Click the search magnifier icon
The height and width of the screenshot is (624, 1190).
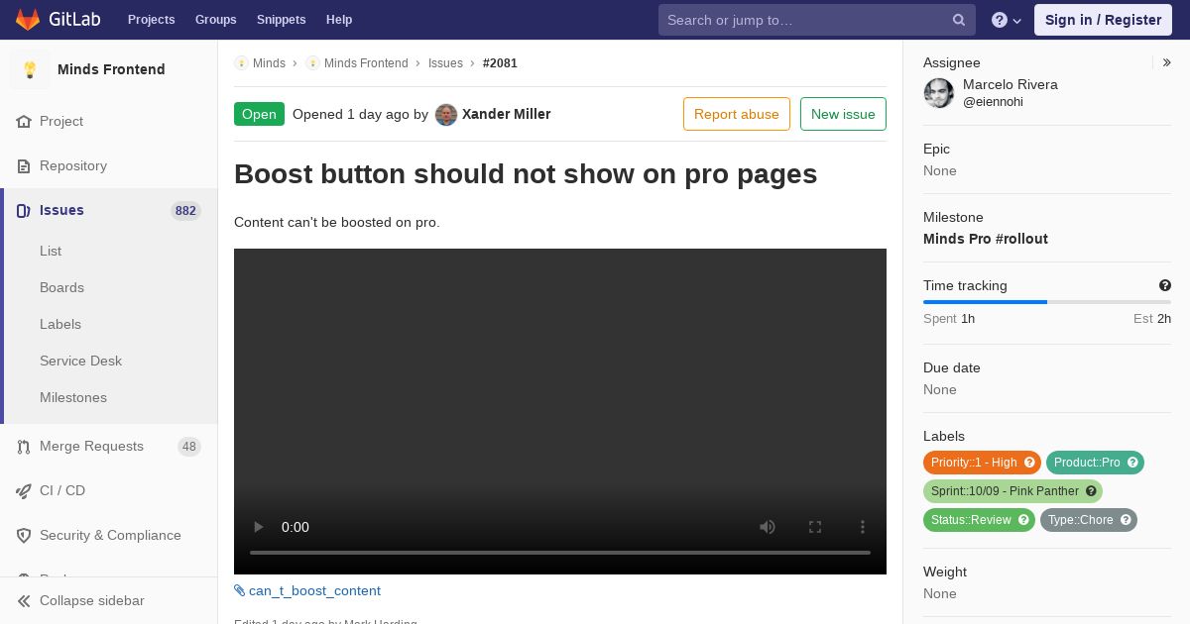click(959, 20)
